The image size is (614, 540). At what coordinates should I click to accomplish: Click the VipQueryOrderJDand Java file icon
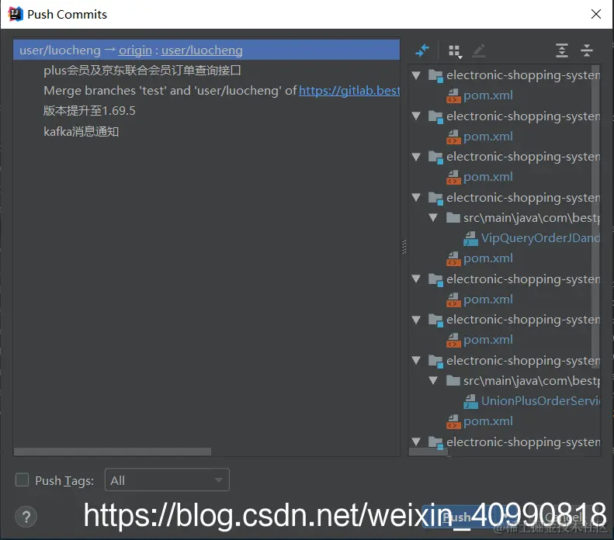coord(470,238)
